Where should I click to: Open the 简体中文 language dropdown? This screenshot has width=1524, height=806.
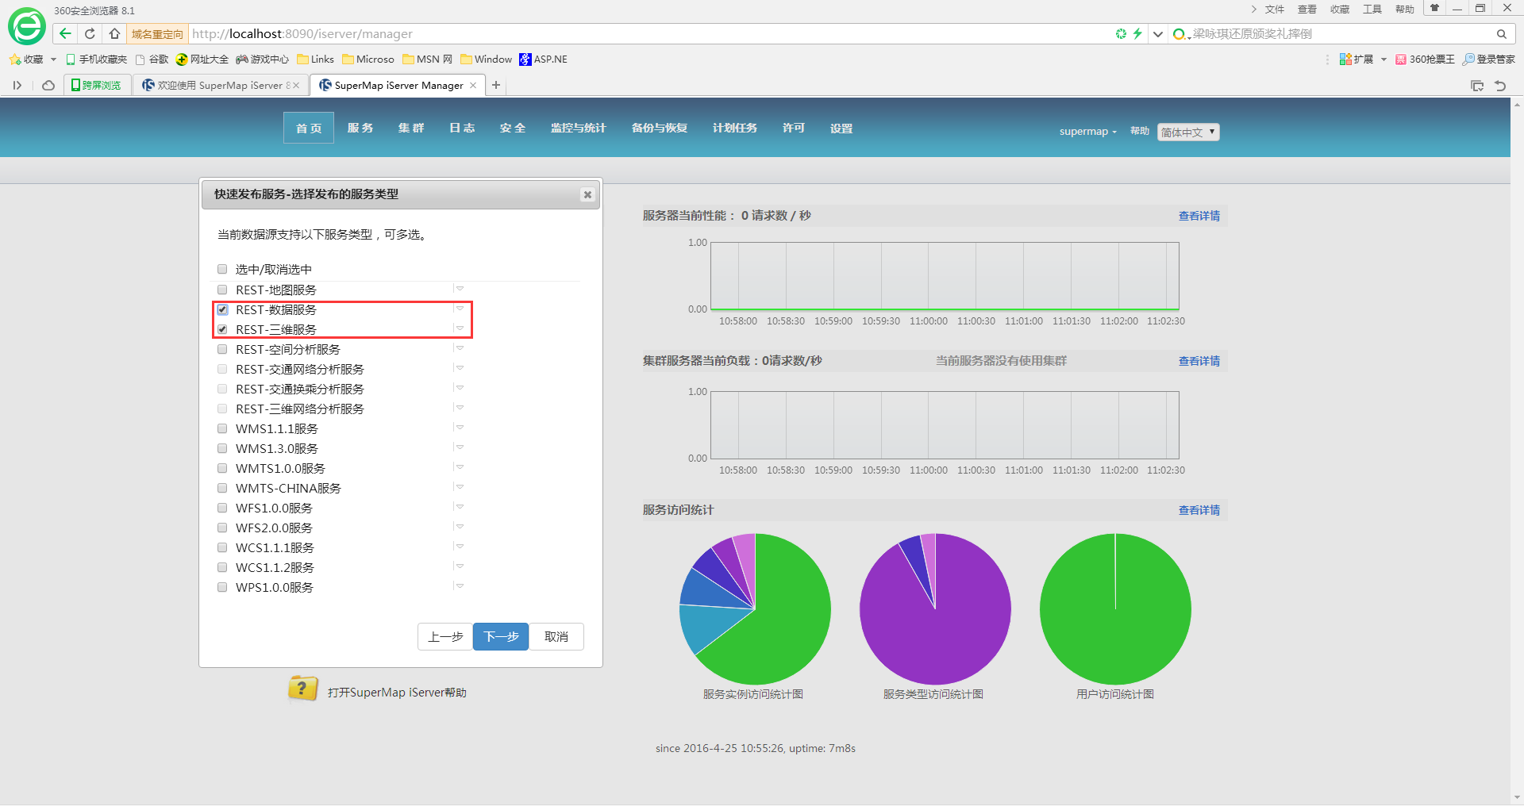[1188, 132]
